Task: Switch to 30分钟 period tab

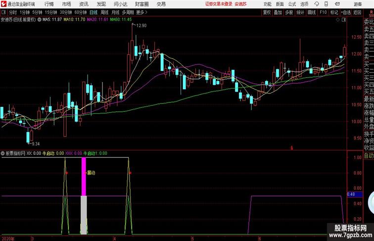Action: [x=66, y=12]
